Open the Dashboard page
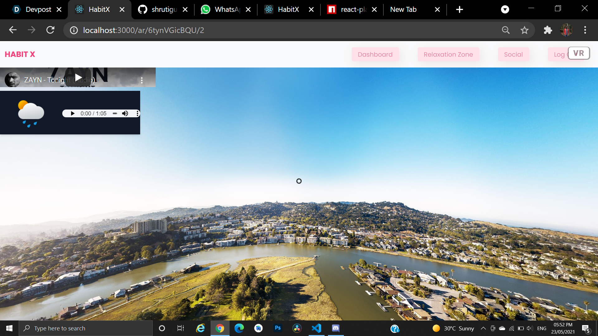The image size is (598, 336). [375, 54]
